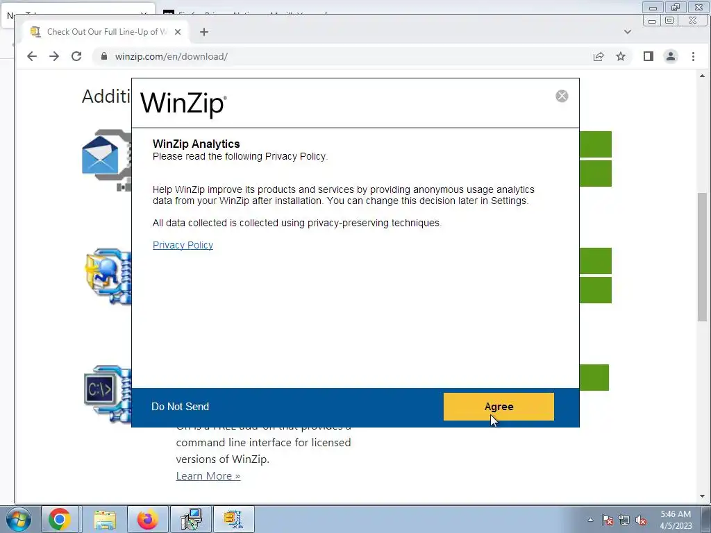Image resolution: width=711 pixels, height=533 pixels.
Task: Close the Check Out Our Full Line-Up tab
Action: (178, 32)
